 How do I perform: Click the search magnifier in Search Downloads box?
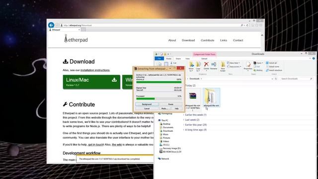pos(311,79)
